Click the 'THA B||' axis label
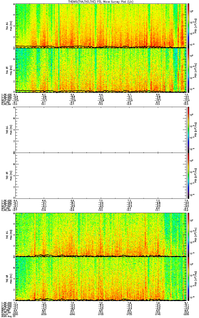199x318 pixels. pos(7,70)
